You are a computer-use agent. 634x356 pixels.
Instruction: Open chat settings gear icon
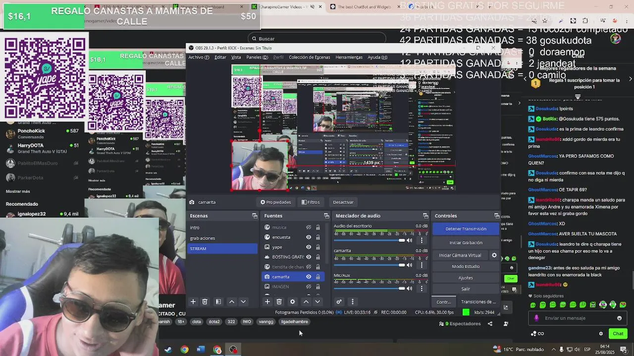(x=601, y=334)
